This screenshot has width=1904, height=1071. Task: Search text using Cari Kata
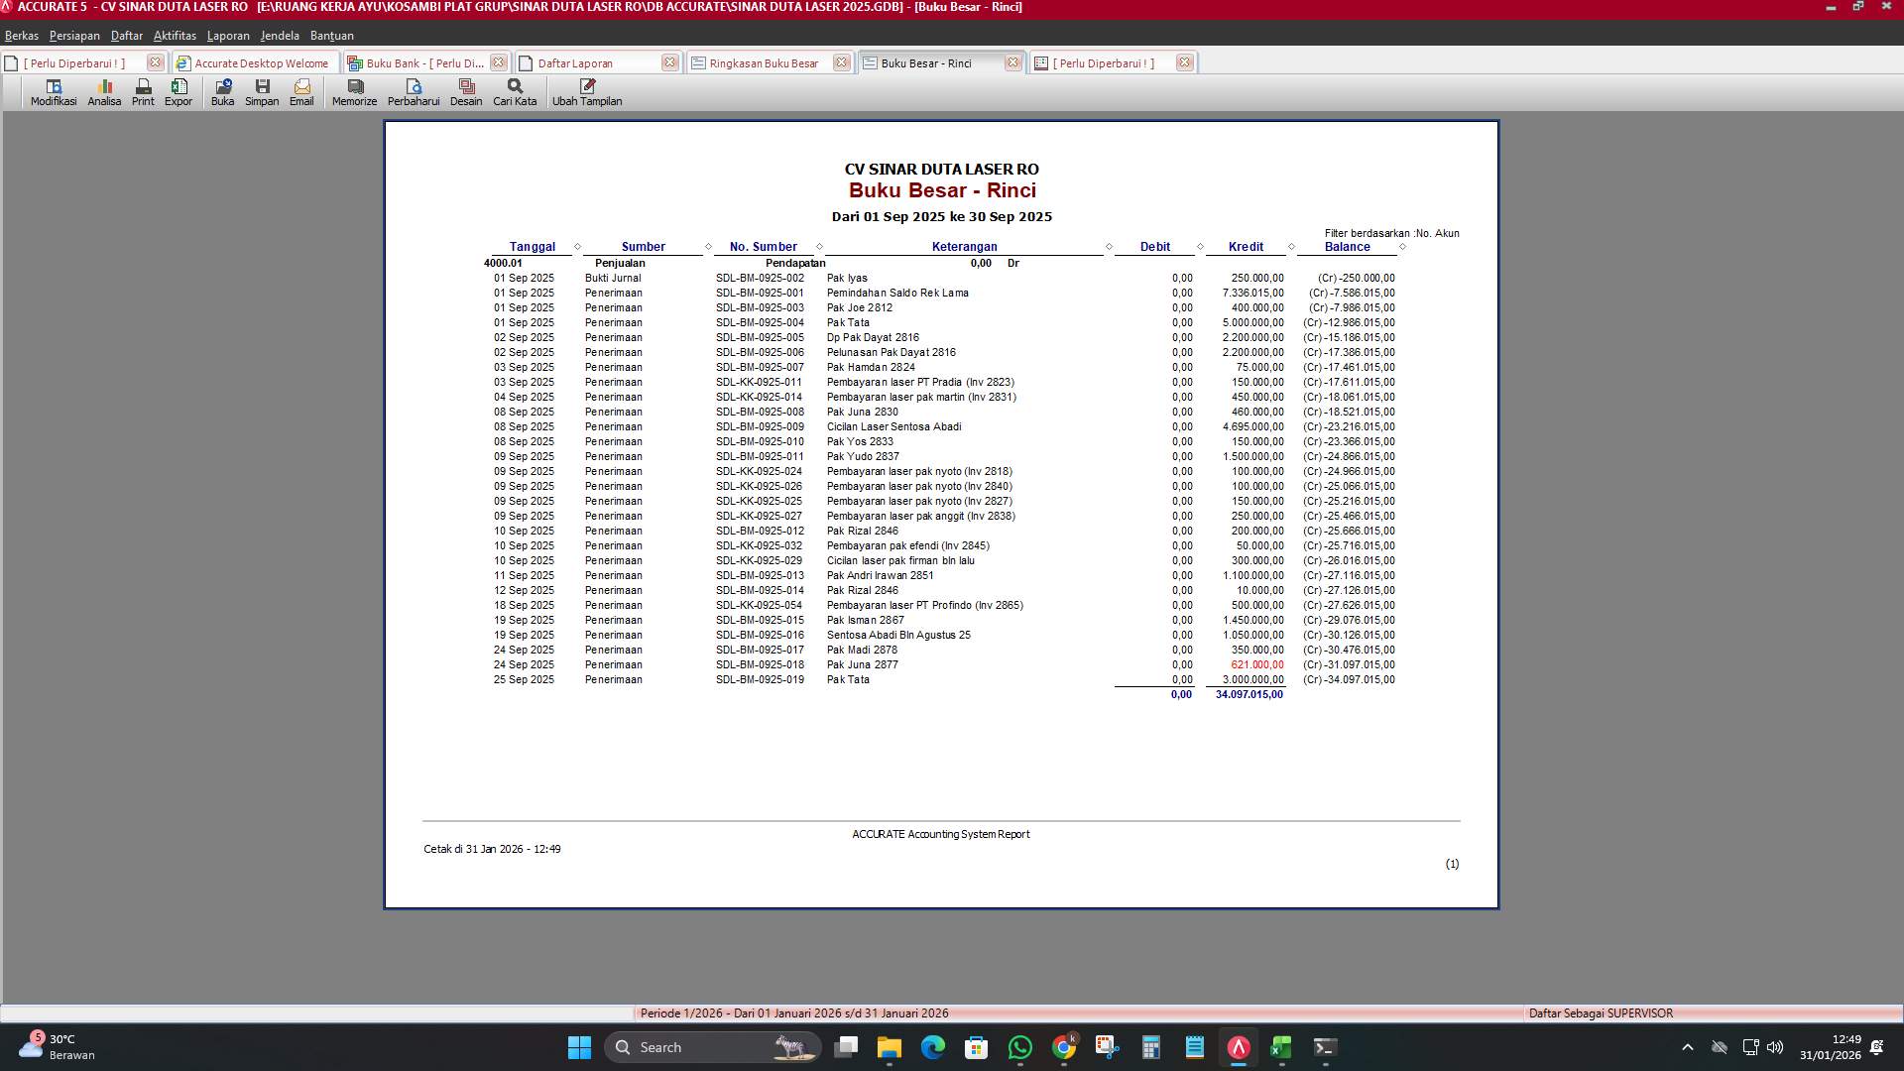515,92
